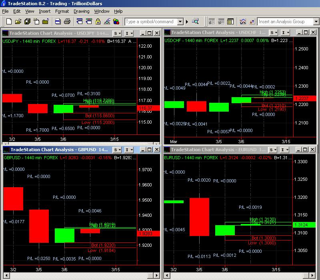
Task: Open the Window menu
Action: pos(102,11)
